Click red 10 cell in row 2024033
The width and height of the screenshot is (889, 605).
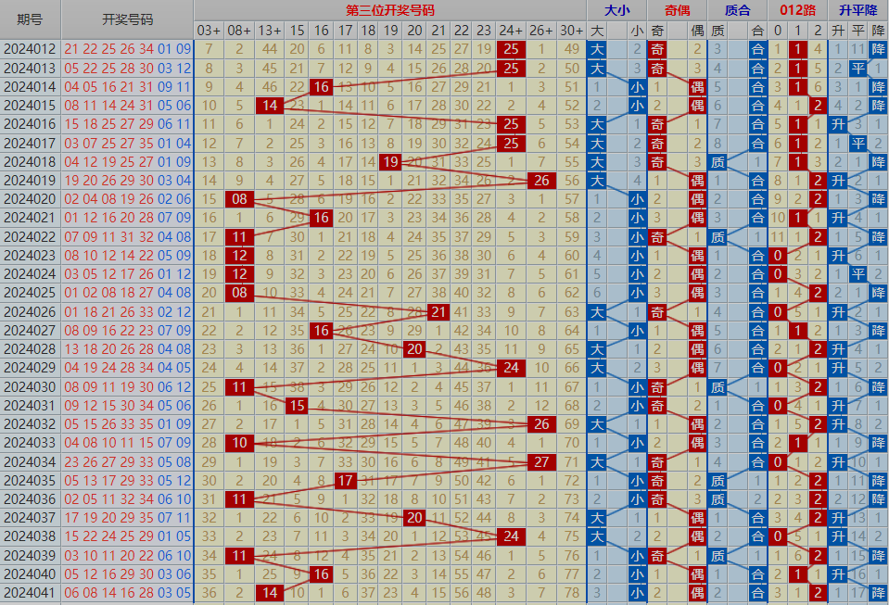239,443
